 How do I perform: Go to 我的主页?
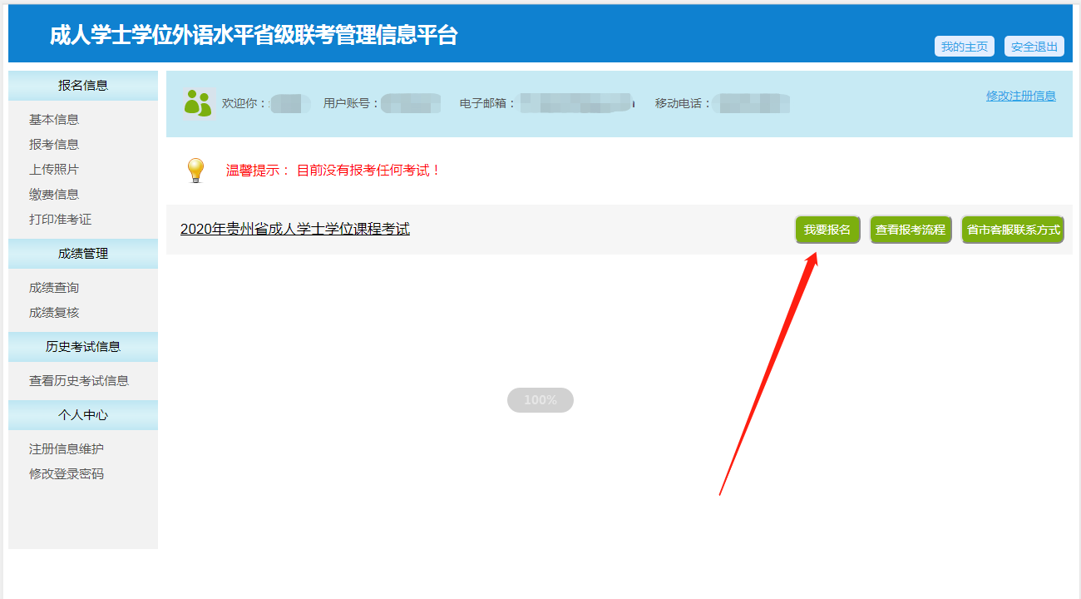point(965,47)
